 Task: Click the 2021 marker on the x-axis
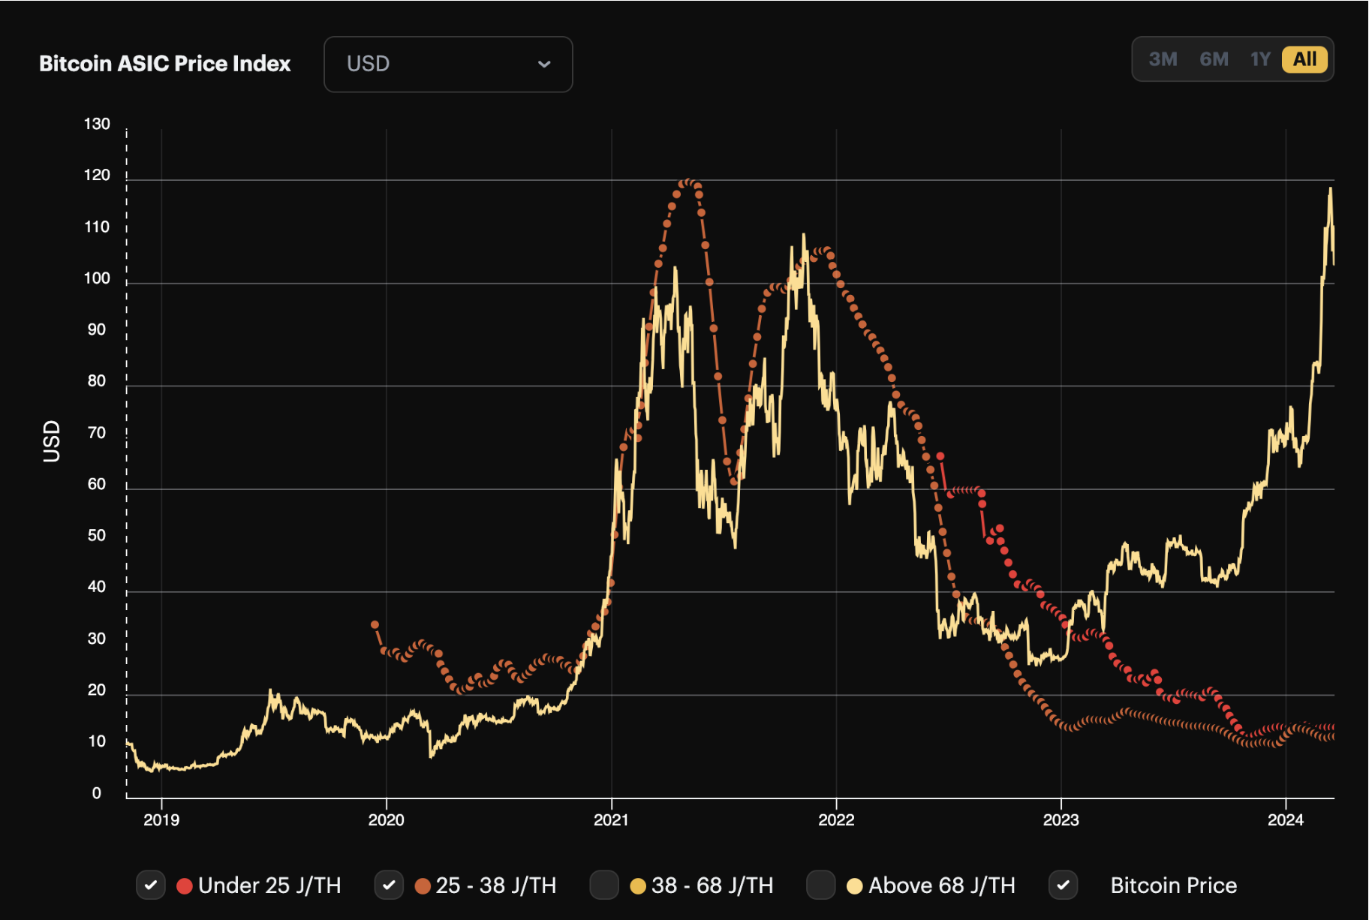click(611, 819)
